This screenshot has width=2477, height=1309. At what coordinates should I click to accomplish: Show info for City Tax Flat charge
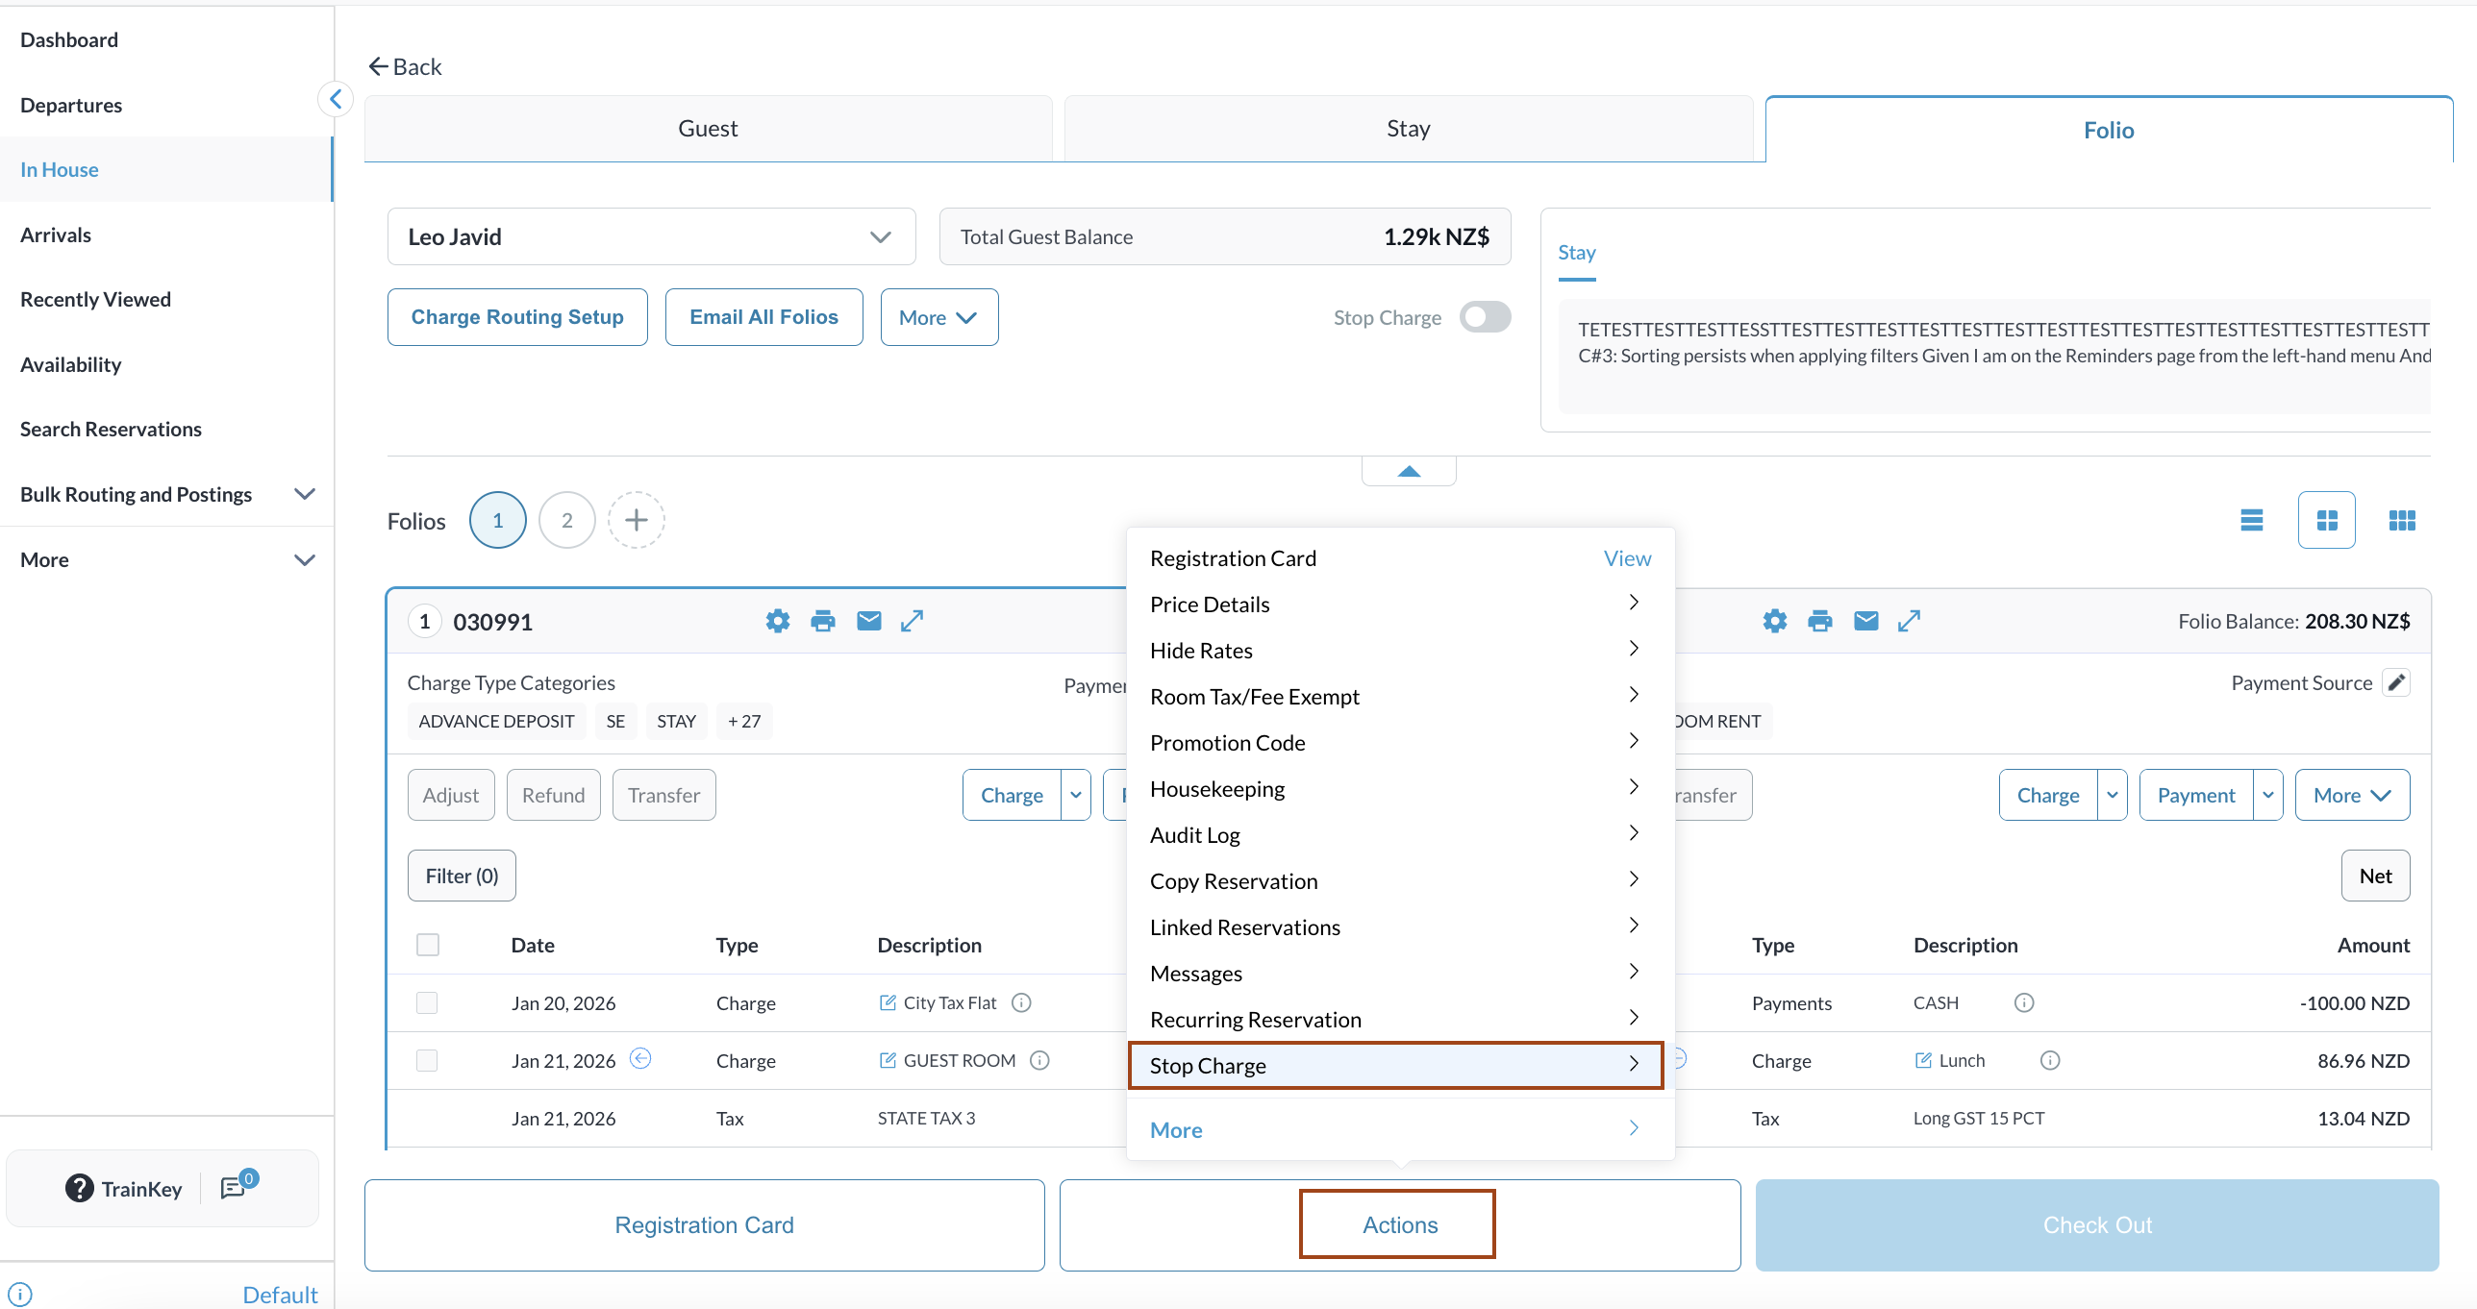(1021, 1002)
